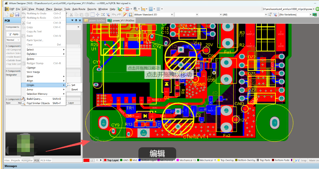Select the Bottom Overlay layer tab
The width and height of the screenshot is (319, 169).
(x=245, y=160)
